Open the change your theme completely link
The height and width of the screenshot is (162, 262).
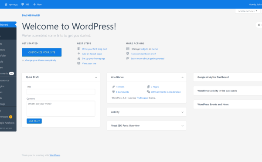(x=41, y=60)
